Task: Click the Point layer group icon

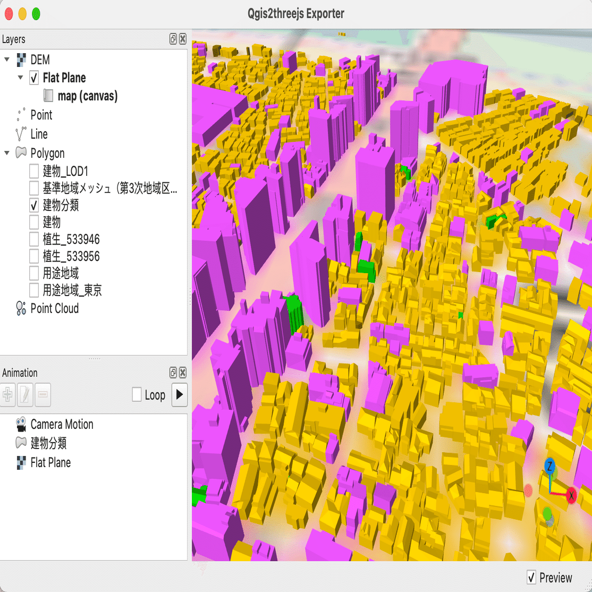Action: click(21, 115)
